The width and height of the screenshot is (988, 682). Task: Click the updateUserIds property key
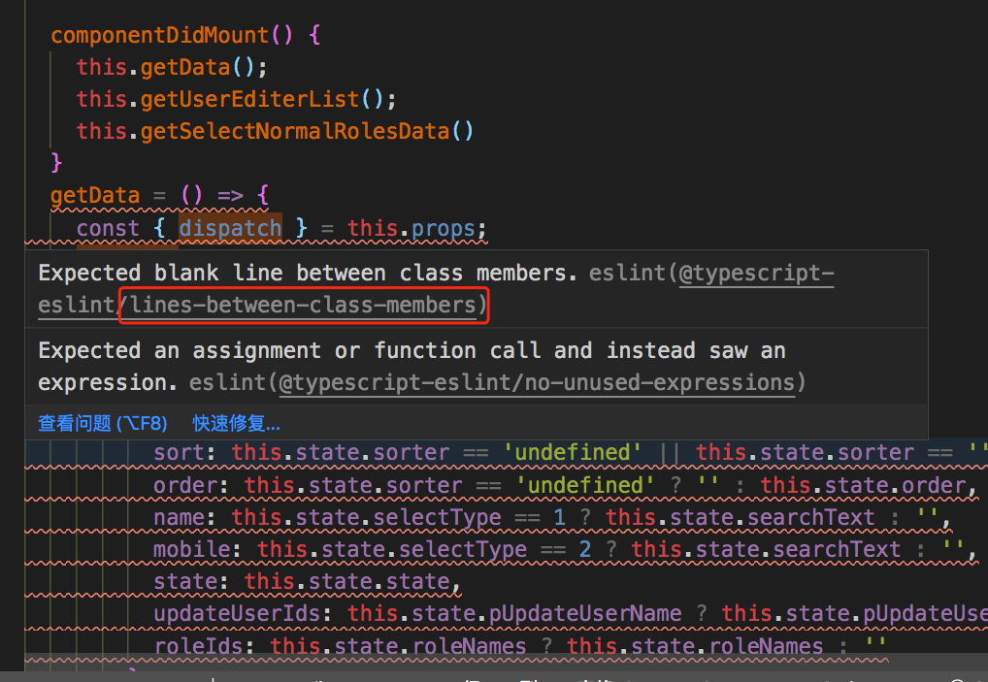[x=237, y=614]
